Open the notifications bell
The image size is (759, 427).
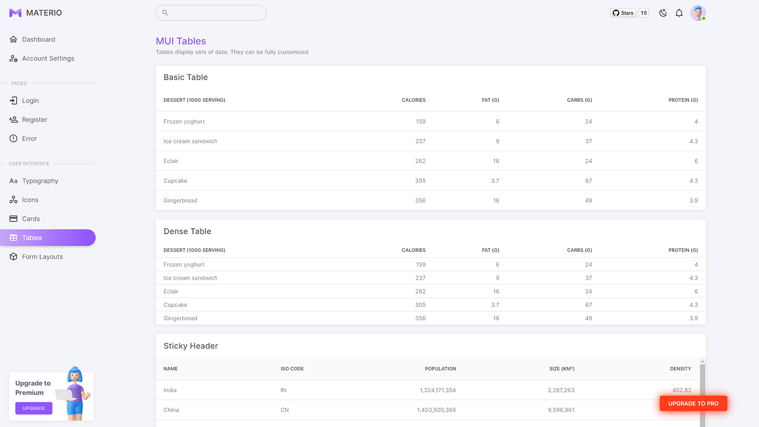(x=679, y=13)
